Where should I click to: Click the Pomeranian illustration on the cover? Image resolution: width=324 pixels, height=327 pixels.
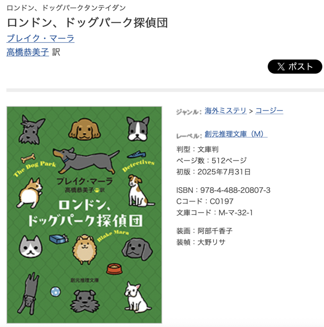(85, 249)
